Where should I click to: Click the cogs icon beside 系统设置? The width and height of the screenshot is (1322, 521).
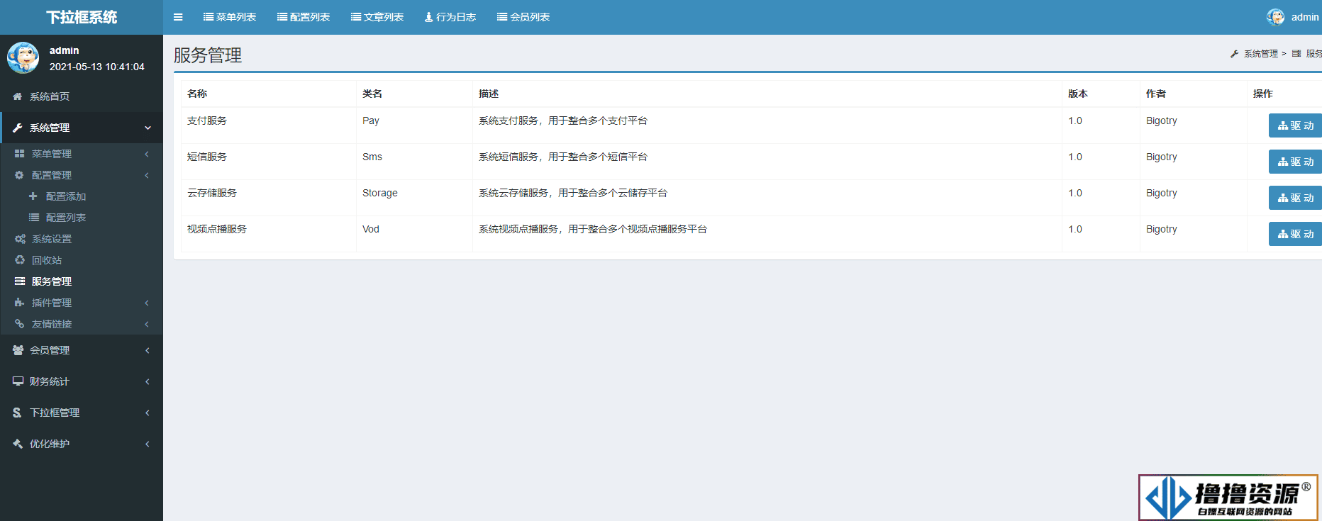[20, 239]
